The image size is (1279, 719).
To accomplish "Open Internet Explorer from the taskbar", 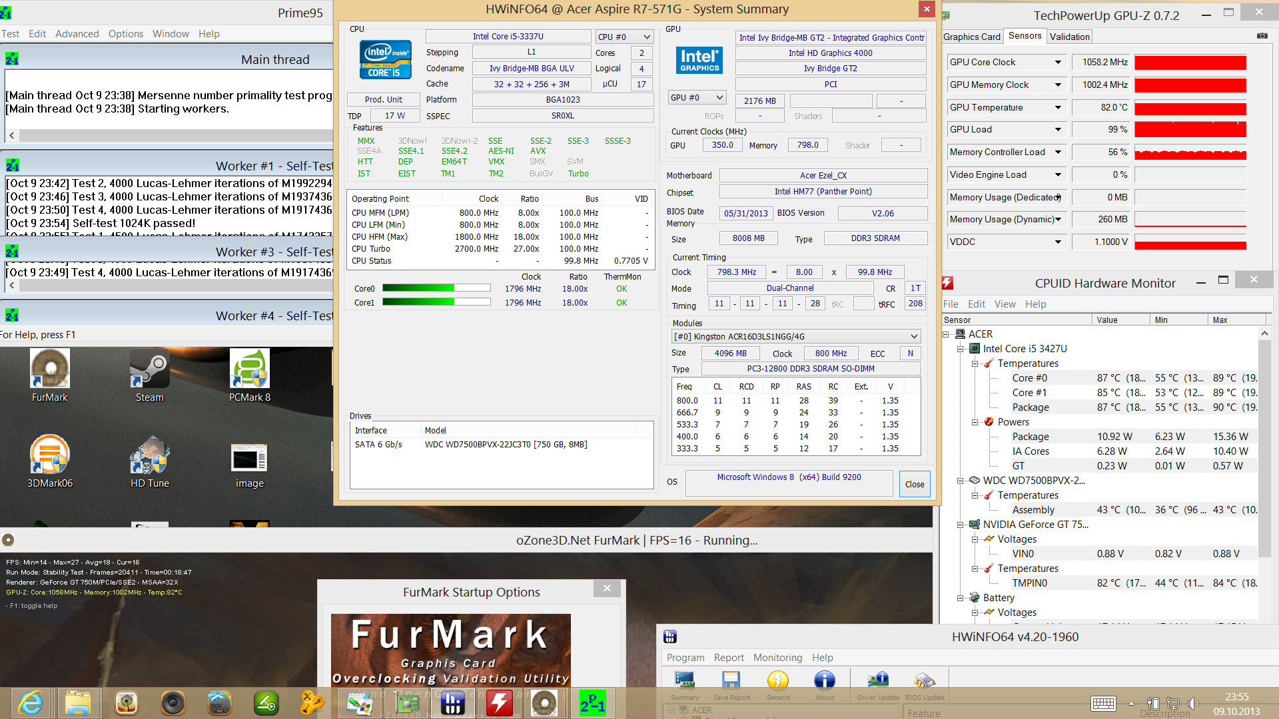I will [x=31, y=703].
